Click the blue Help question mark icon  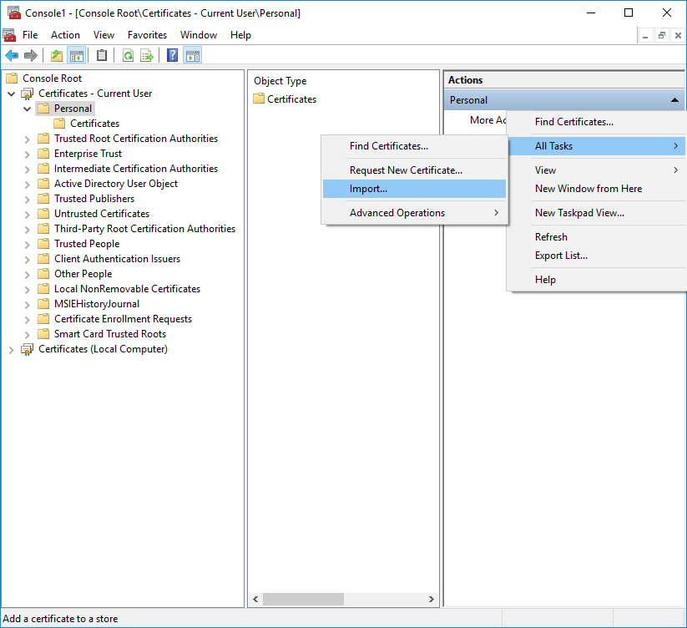(173, 56)
